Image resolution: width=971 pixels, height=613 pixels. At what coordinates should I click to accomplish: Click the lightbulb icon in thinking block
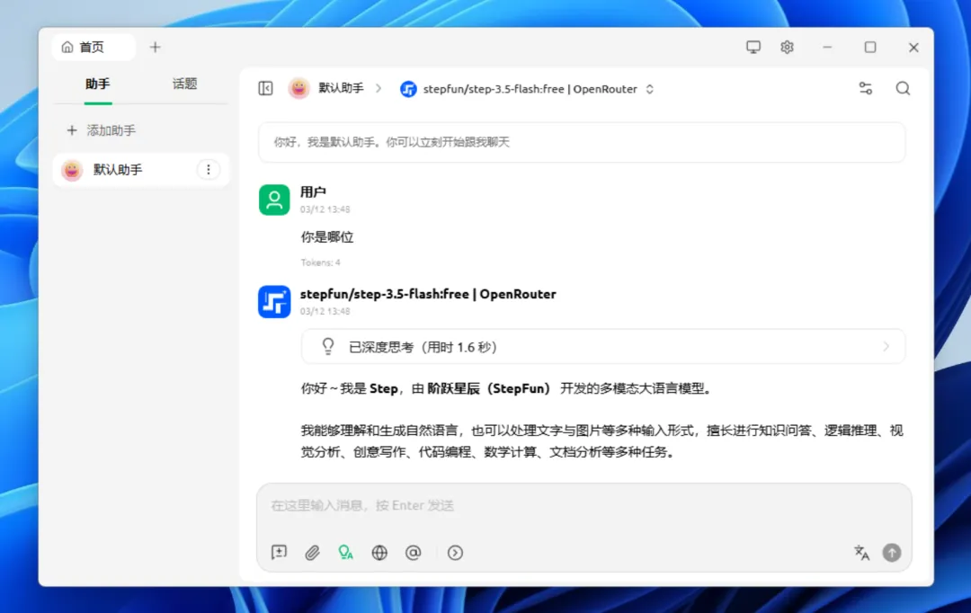point(328,346)
